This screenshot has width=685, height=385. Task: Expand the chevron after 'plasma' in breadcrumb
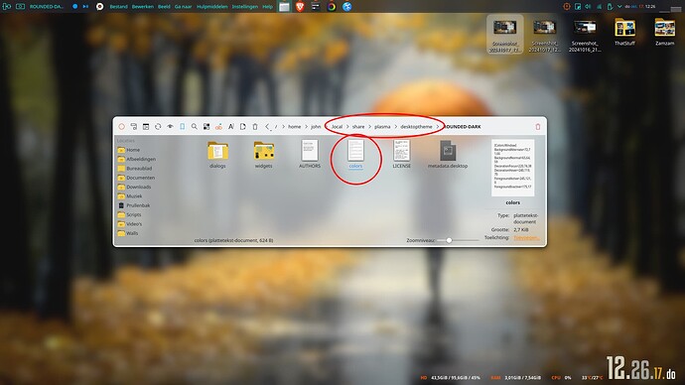396,127
